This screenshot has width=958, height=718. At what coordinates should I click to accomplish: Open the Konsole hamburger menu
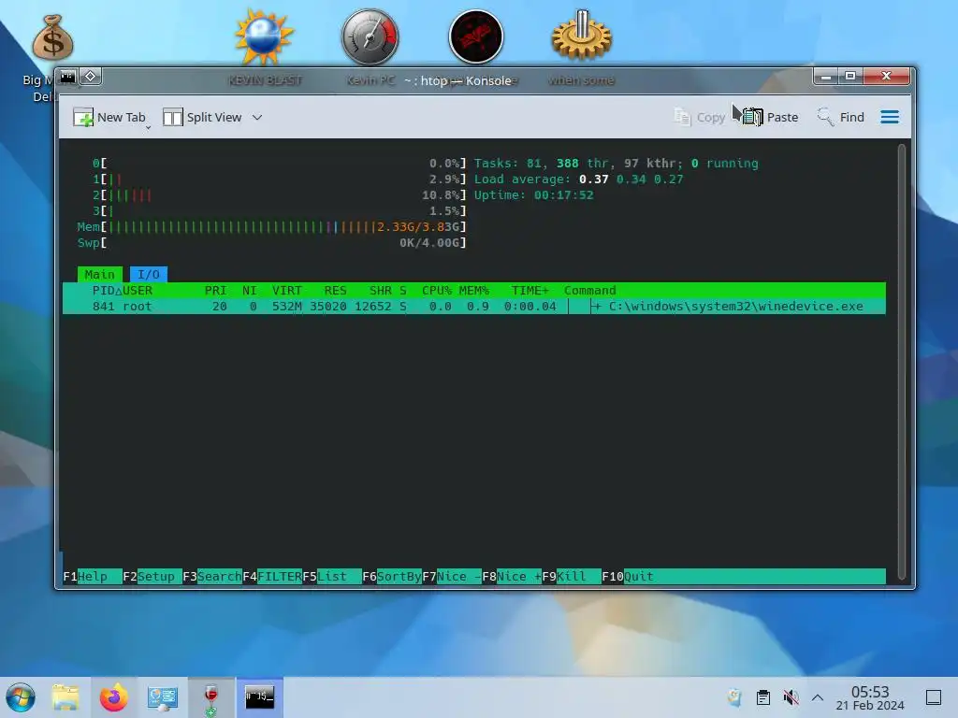(x=890, y=117)
